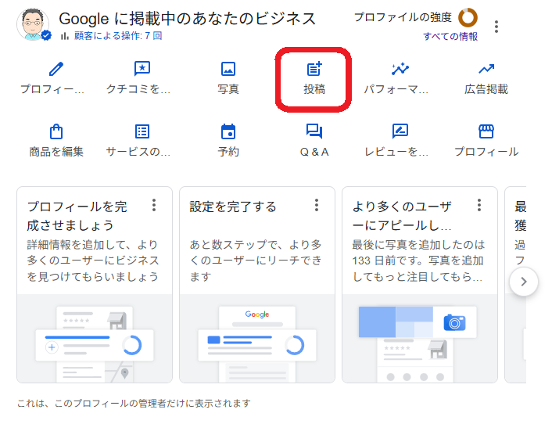Click the Q & A chat bubbles icon
Screen dimensions: 552x424
(314, 131)
